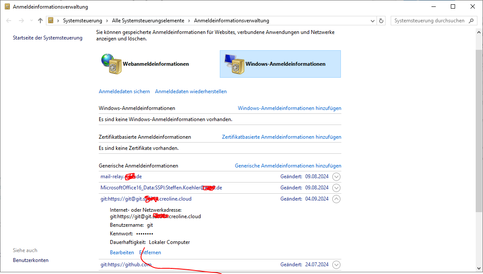
Task: Click the search magnifier icon
Action: tap(471, 21)
